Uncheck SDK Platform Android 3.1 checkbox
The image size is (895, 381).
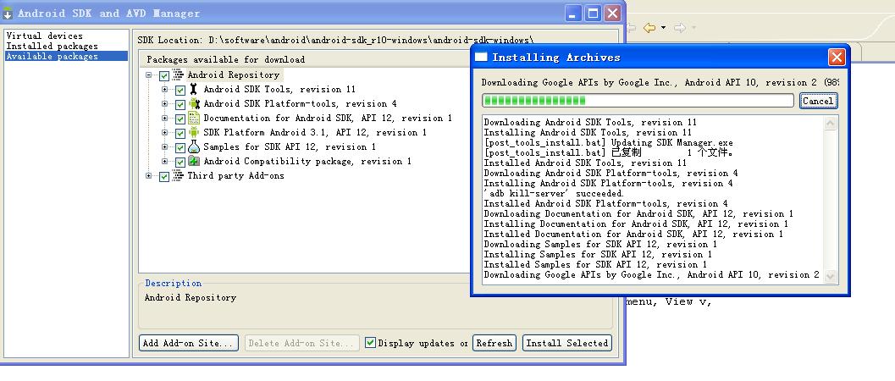click(x=180, y=134)
